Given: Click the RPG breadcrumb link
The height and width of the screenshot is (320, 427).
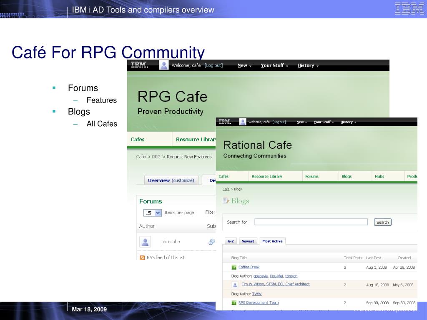Looking at the screenshot, I should (156, 157).
